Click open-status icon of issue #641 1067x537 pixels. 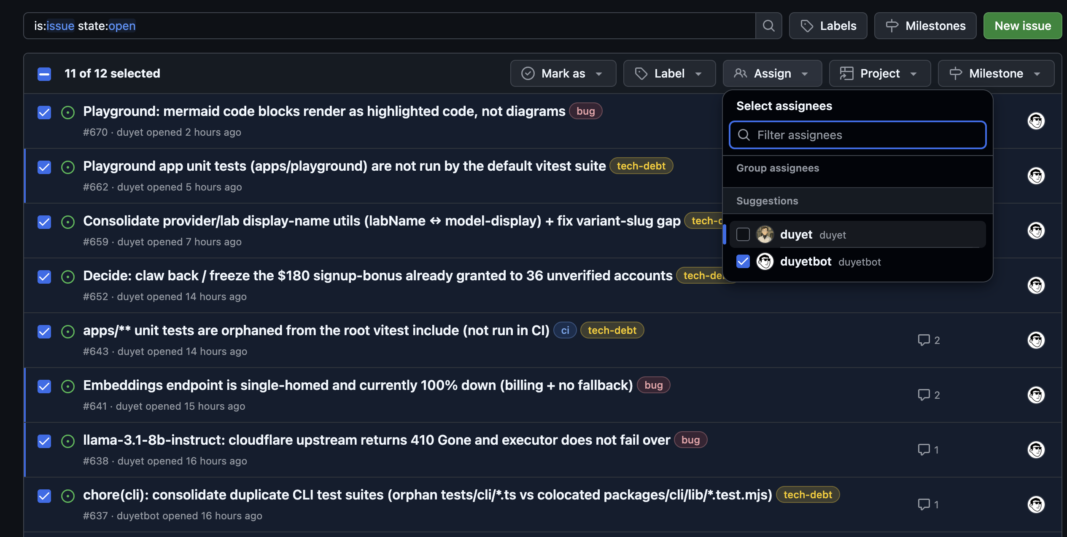point(68,387)
